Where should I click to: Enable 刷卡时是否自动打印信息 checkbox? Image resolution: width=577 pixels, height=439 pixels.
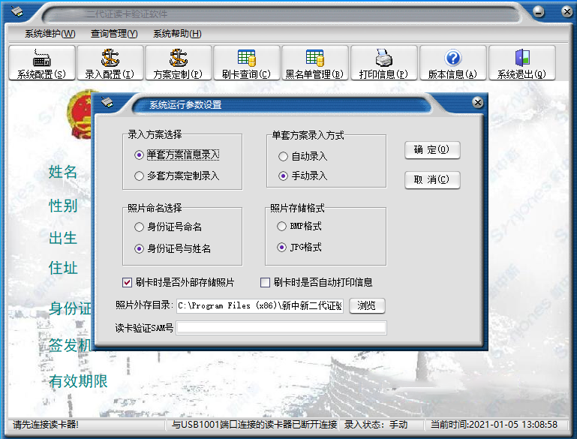265,283
